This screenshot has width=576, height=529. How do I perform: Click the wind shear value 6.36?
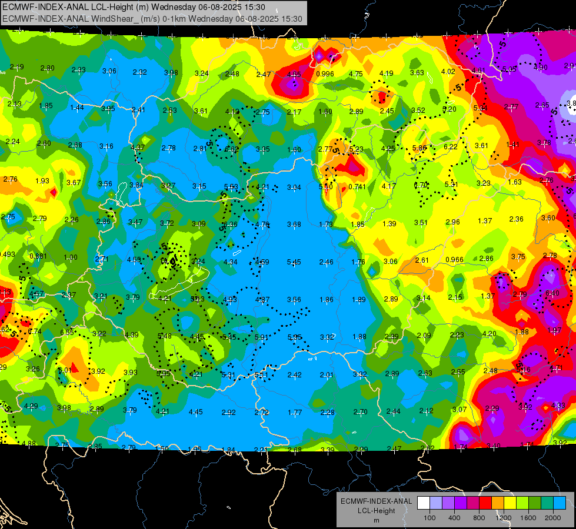[x=230, y=224]
